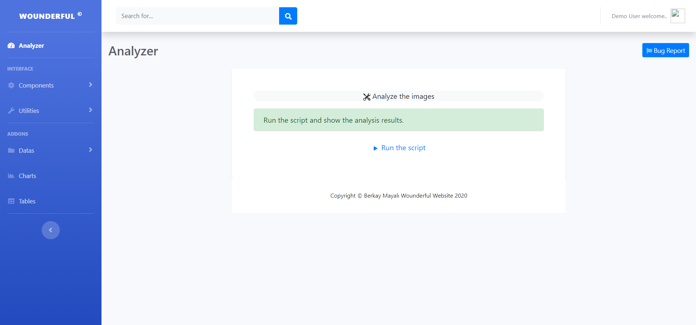Viewport: 696px width, 325px height.
Task: Click the Run the script link
Action: [x=403, y=148]
